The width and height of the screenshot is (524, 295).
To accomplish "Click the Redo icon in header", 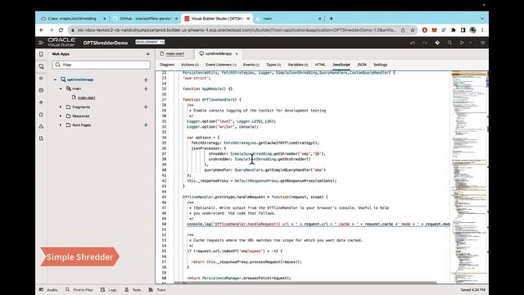I will [x=425, y=43].
